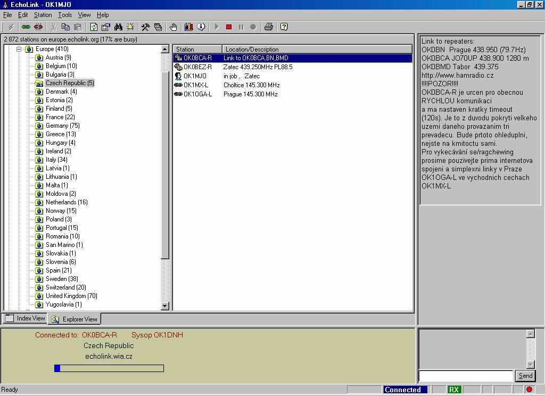
Task: Select France (22) in the tree
Action: point(60,117)
